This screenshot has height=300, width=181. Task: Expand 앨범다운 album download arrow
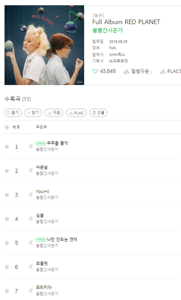[x=151, y=72]
